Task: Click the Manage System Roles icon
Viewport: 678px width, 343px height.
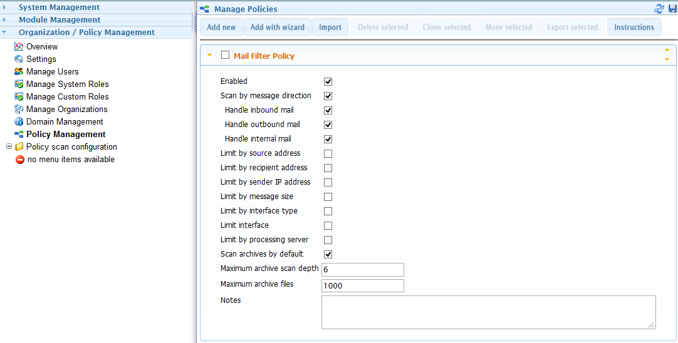Action: pyautogui.click(x=19, y=84)
